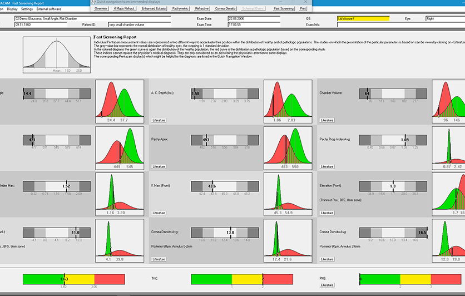Viewport: 465px width, 296px height.
Task: Open the Settings menu
Action: click(x=27, y=9)
